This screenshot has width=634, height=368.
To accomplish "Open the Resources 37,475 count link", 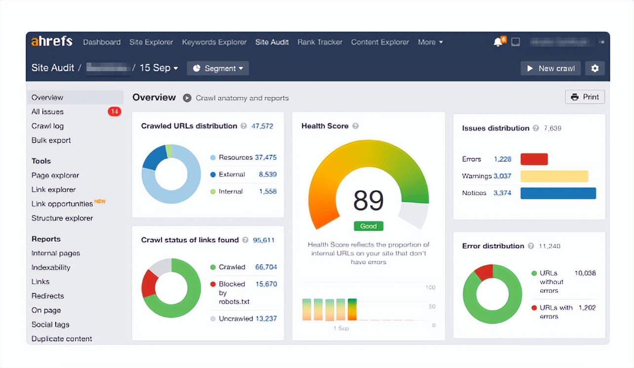I will [266, 158].
